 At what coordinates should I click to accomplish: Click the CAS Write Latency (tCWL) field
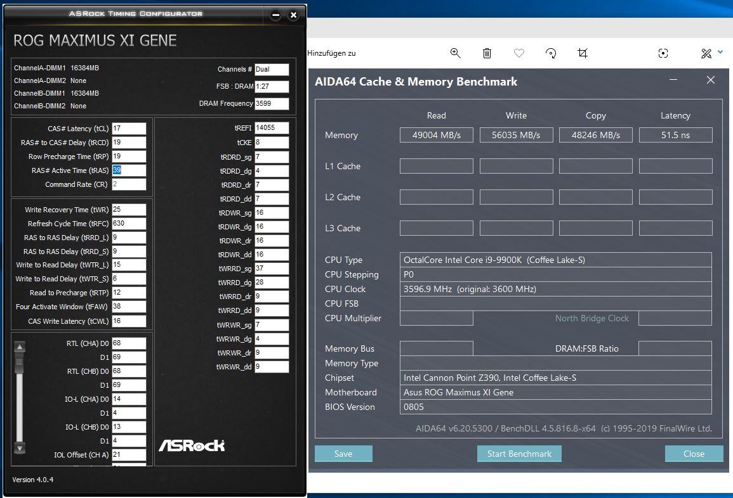[129, 321]
